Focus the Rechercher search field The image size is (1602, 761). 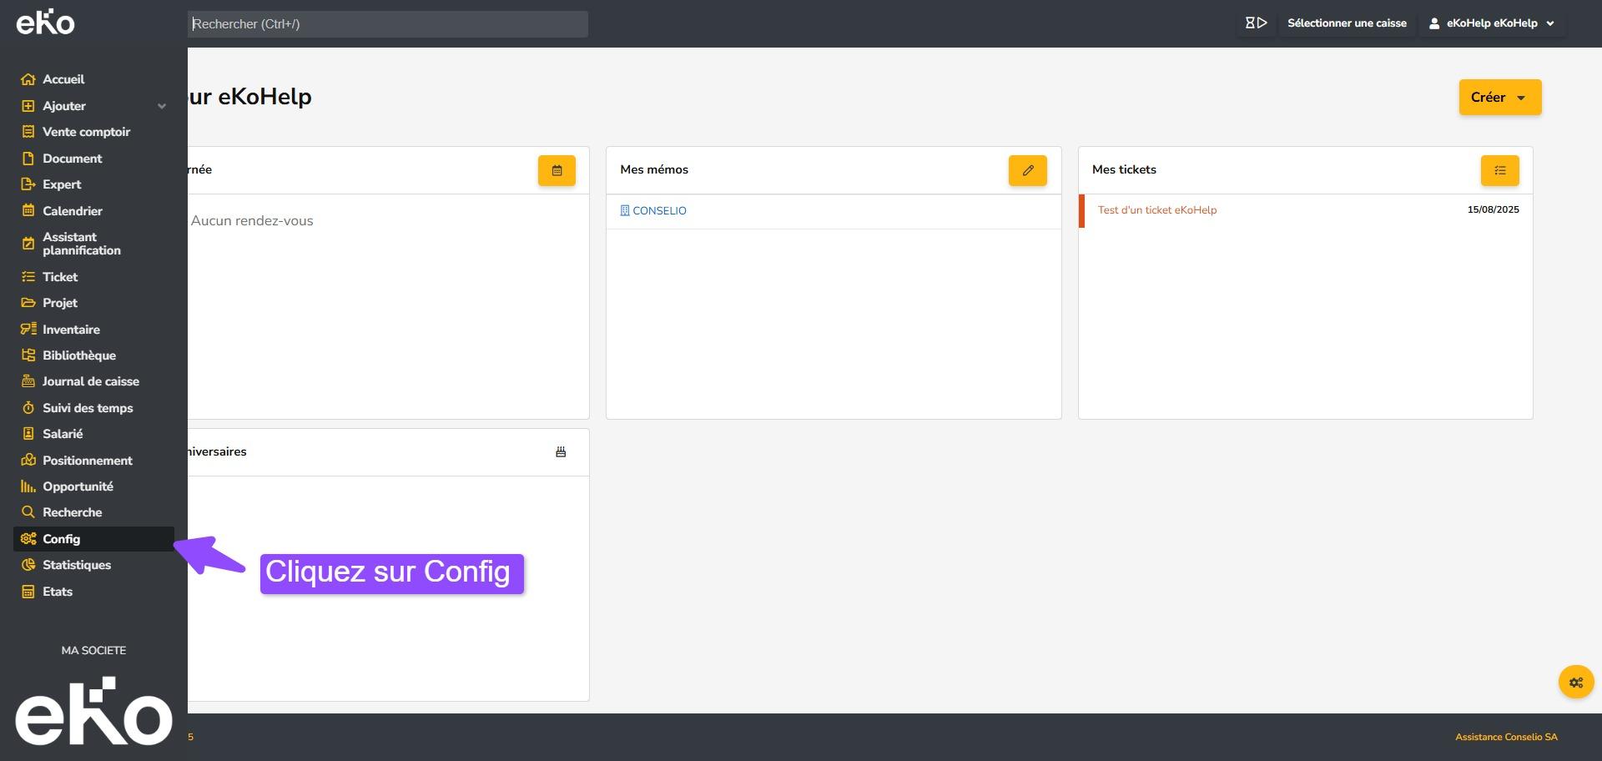(x=388, y=24)
